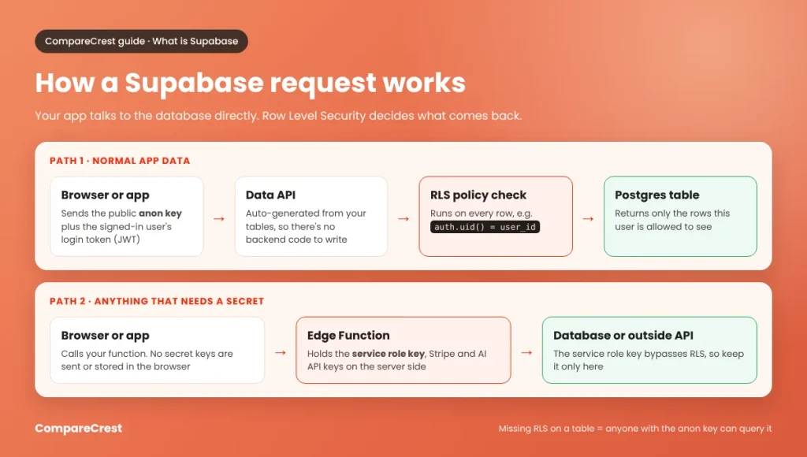The width and height of the screenshot is (807, 457).
Task: Click the "Calls your function" description
Action: 147,360
